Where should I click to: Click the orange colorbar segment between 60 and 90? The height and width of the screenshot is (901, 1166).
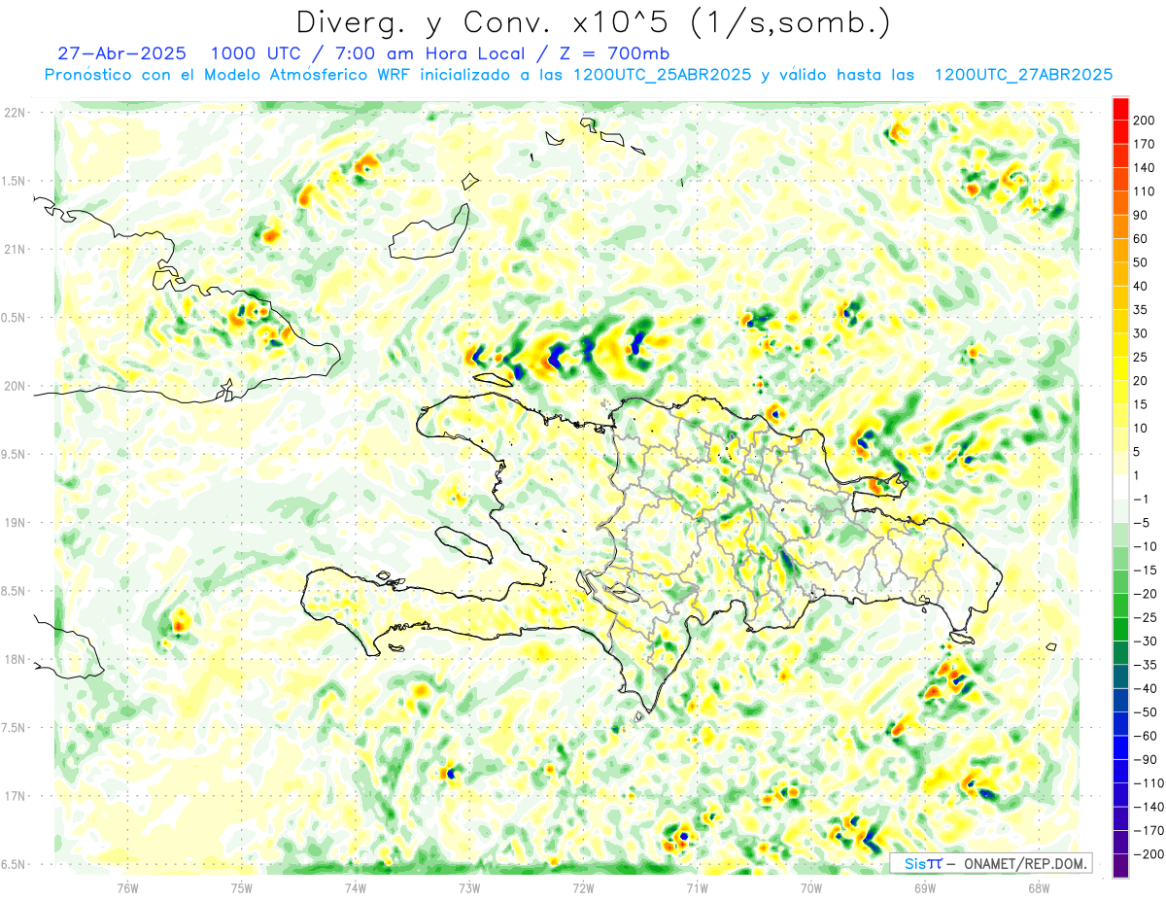pyautogui.click(x=1120, y=226)
